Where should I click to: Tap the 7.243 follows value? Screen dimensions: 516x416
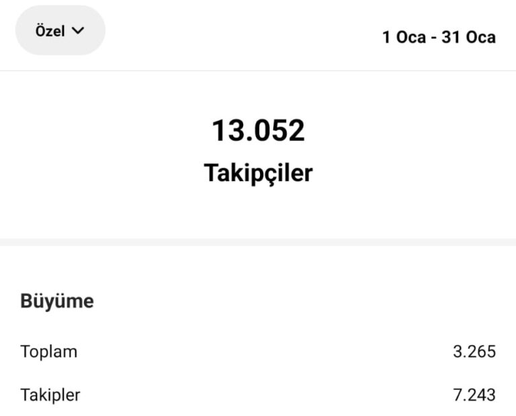(474, 395)
